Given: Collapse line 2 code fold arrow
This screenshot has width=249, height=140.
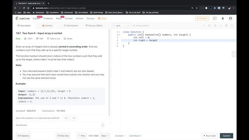Looking at the screenshot, I should coord(119,35).
